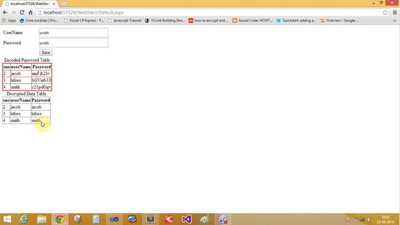Click the Password text field
Image resolution: width=400 pixels, height=225 pixels.
[x=74, y=43]
